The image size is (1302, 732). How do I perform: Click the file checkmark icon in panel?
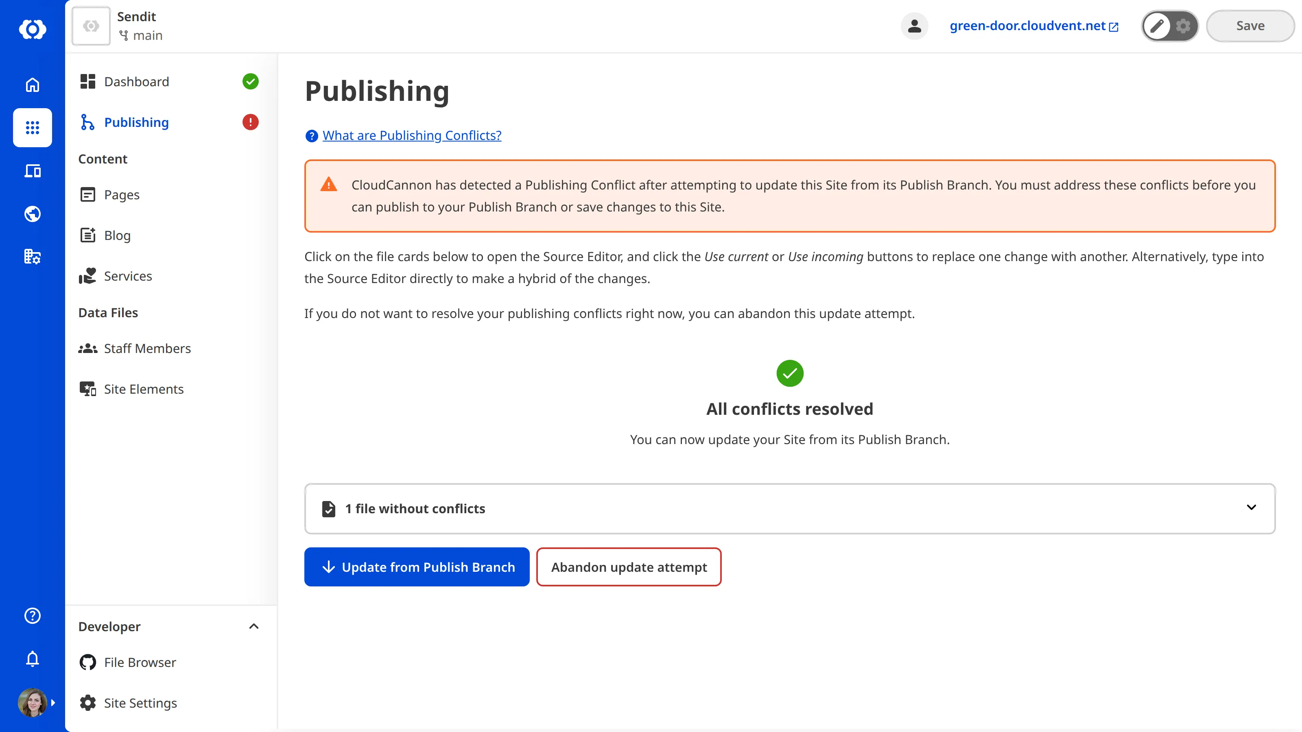[x=328, y=509]
